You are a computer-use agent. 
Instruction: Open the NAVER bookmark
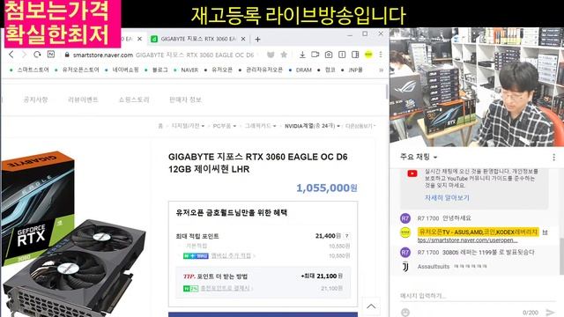189,70
